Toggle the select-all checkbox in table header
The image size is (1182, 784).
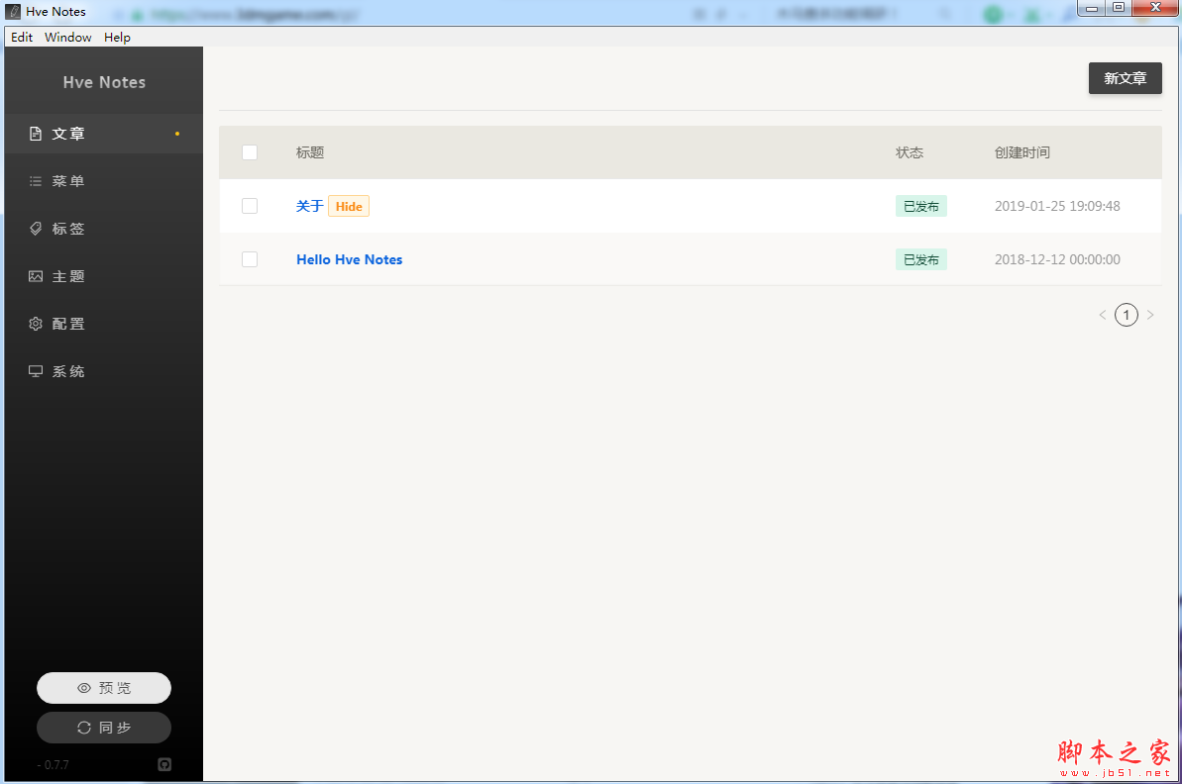tap(250, 152)
